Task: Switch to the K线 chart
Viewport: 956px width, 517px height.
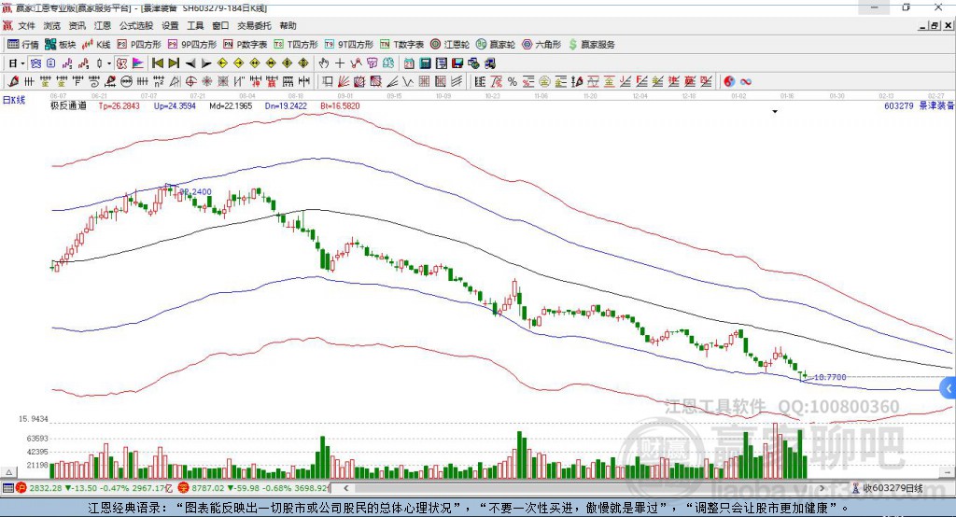Action: pos(96,45)
